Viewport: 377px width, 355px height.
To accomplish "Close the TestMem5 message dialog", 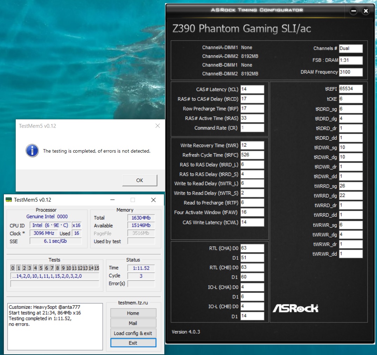I will [157, 126].
